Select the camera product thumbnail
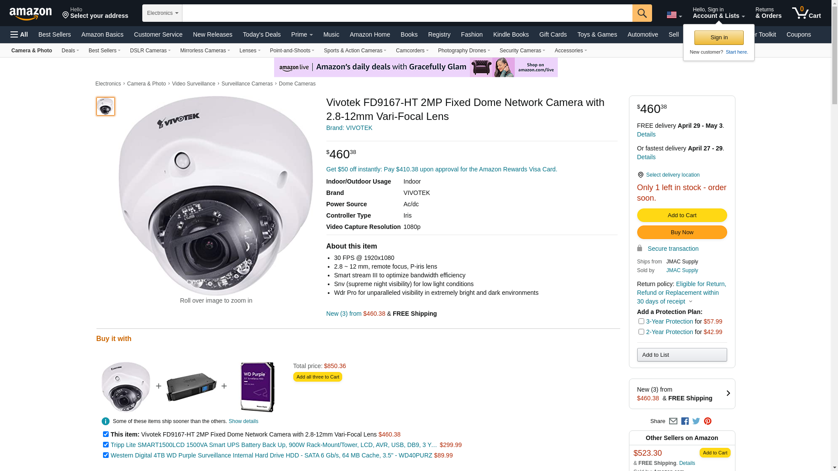Screen dimensions: 838x471 [106, 106]
